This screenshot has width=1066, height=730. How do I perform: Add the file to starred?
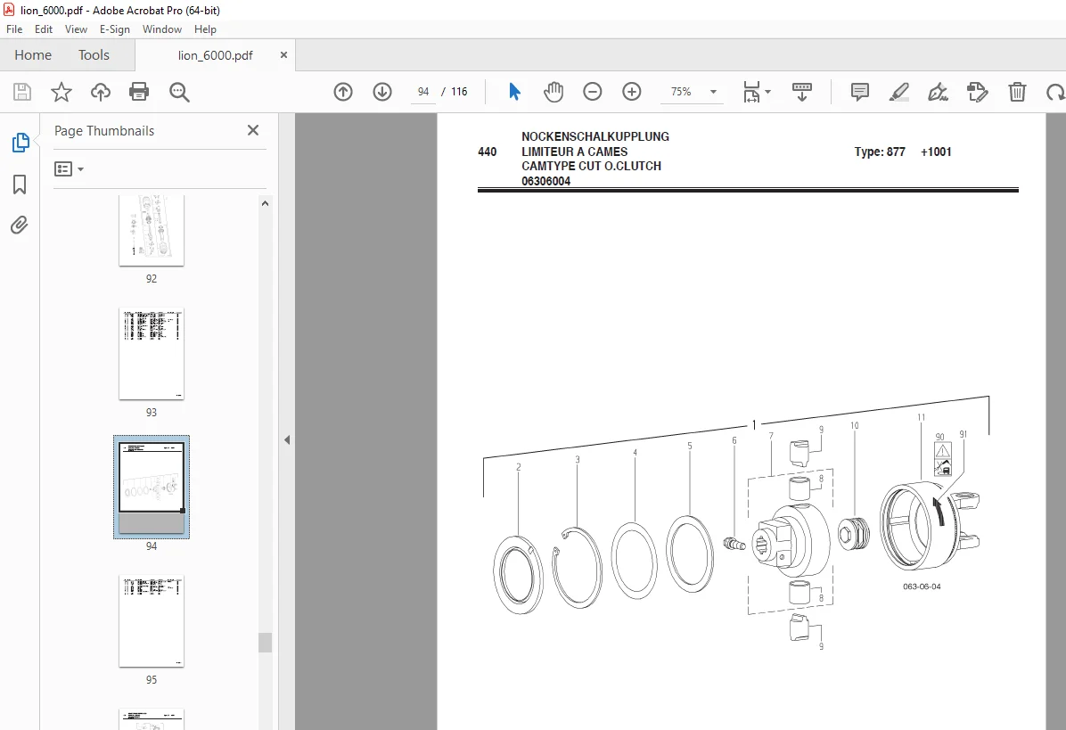click(x=61, y=92)
